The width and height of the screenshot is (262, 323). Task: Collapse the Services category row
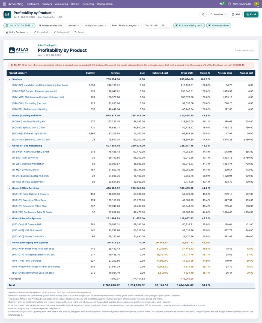coord(10,79)
